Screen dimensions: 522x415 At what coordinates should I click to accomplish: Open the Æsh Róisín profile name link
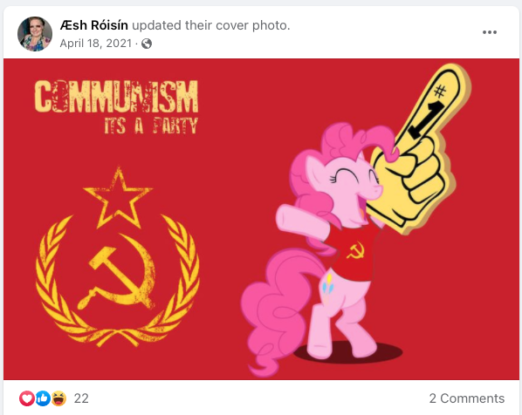(x=94, y=25)
